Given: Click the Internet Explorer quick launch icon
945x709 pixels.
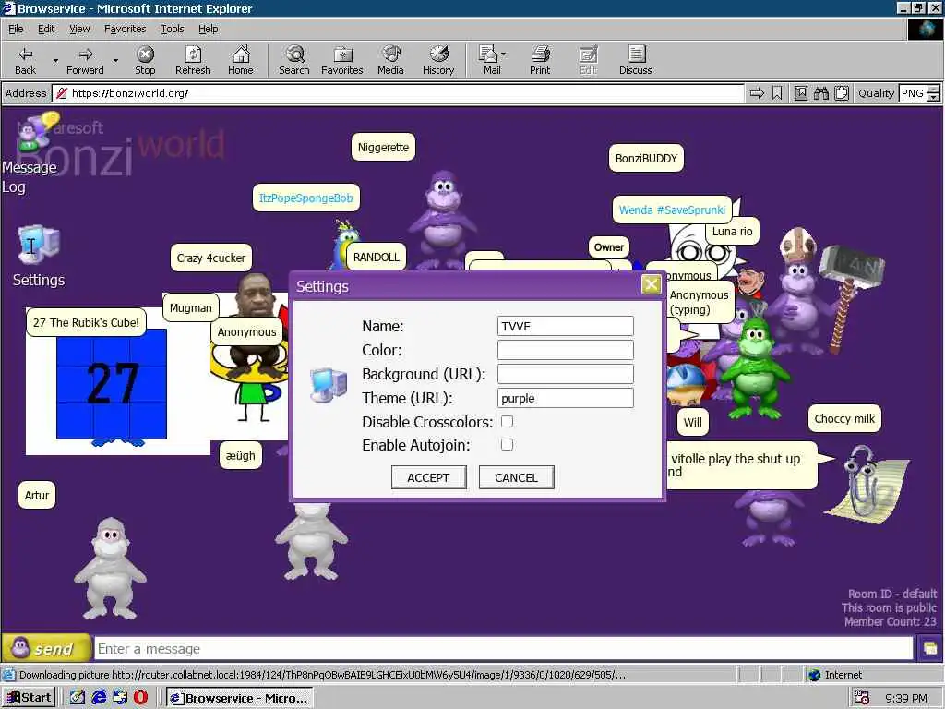Looking at the screenshot, I should (99, 698).
